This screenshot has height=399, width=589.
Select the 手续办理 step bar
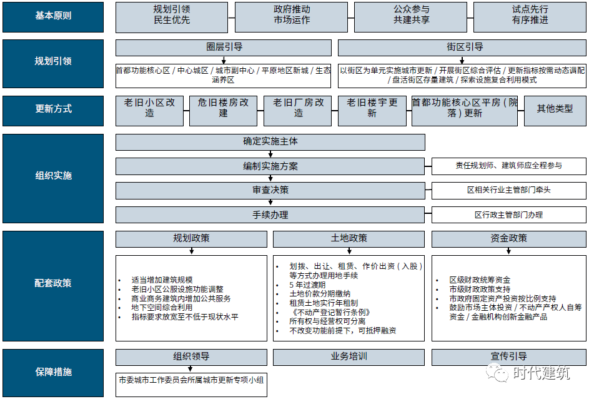click(x=270, y=215)
